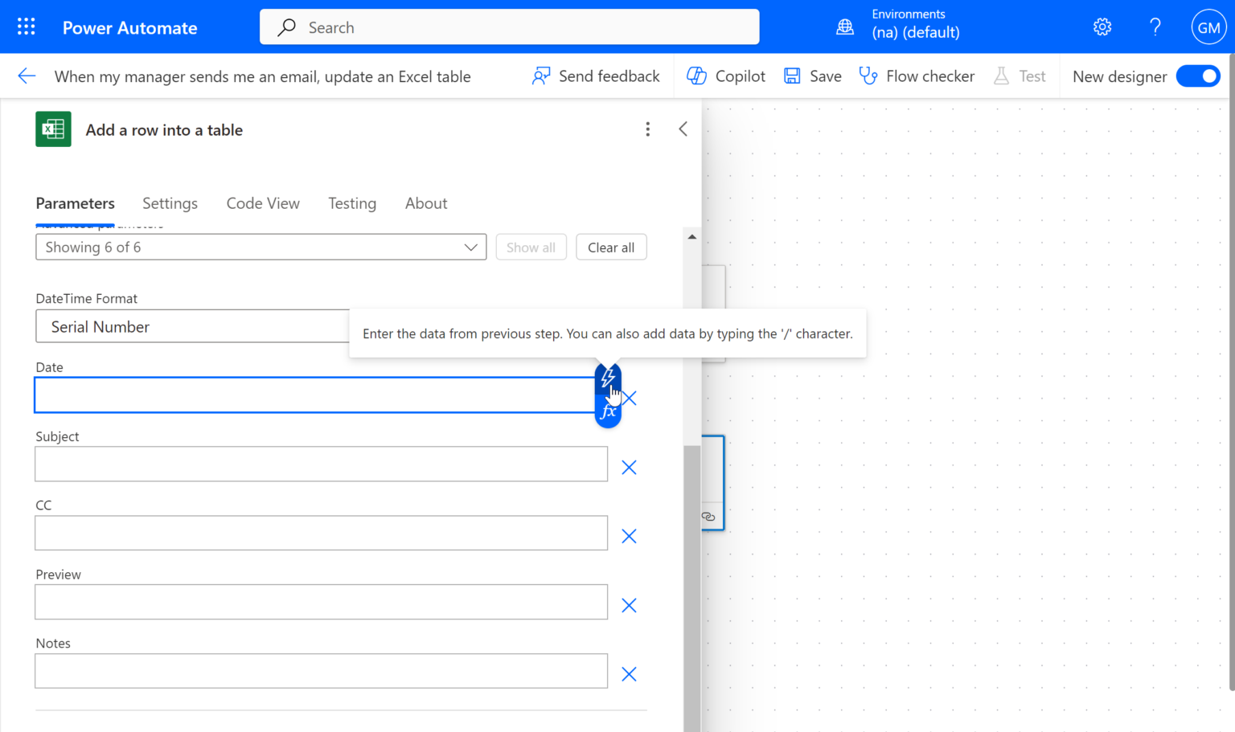This screenshot has height=732, width=1235.
Task: Click the Clear all button
Action: click(611, 247)
